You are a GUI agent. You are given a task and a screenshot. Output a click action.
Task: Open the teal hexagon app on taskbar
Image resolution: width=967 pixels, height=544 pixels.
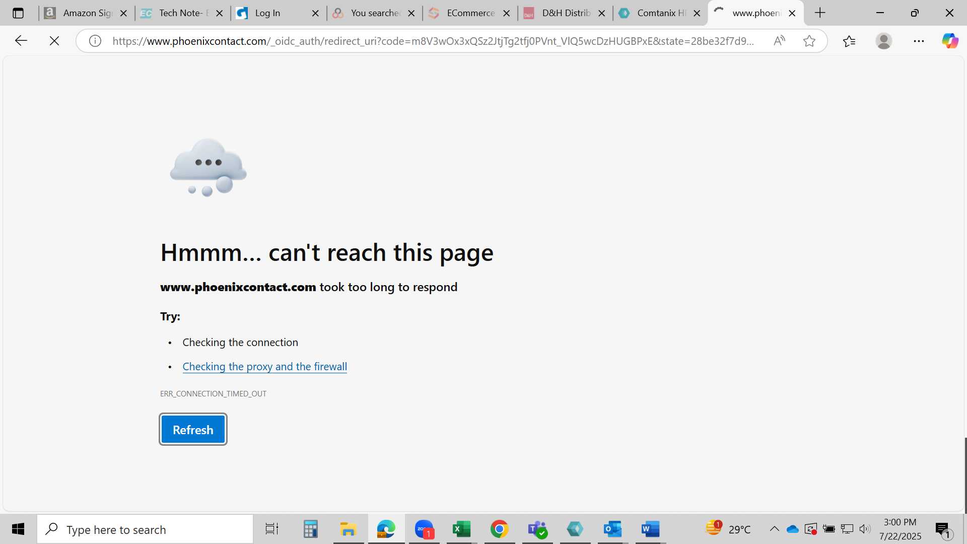575,529
